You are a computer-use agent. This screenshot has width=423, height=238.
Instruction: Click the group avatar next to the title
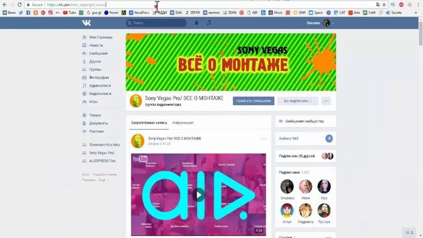(135, 101)
